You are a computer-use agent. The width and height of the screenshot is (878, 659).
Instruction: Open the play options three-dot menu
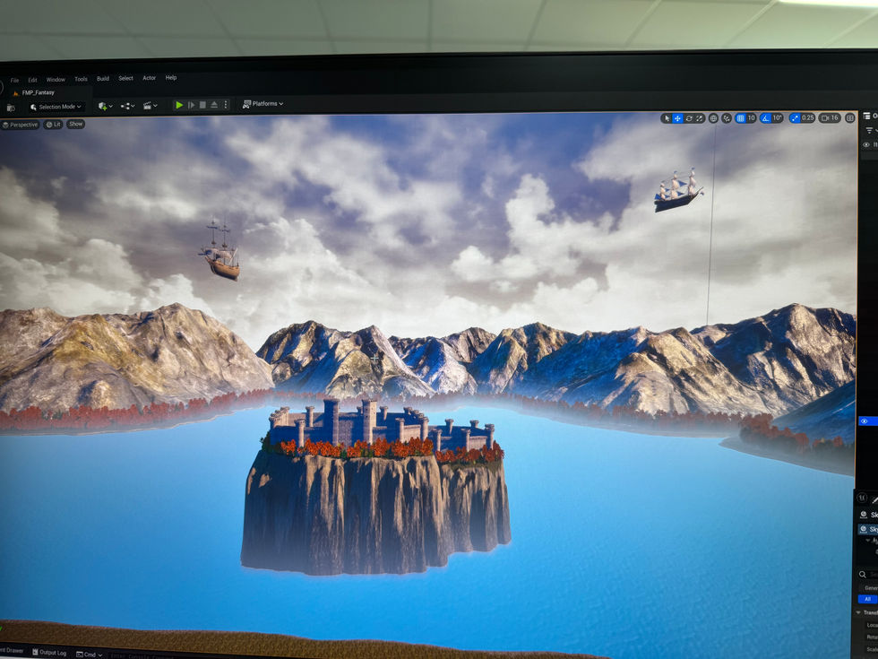click(x=226, y=105)
